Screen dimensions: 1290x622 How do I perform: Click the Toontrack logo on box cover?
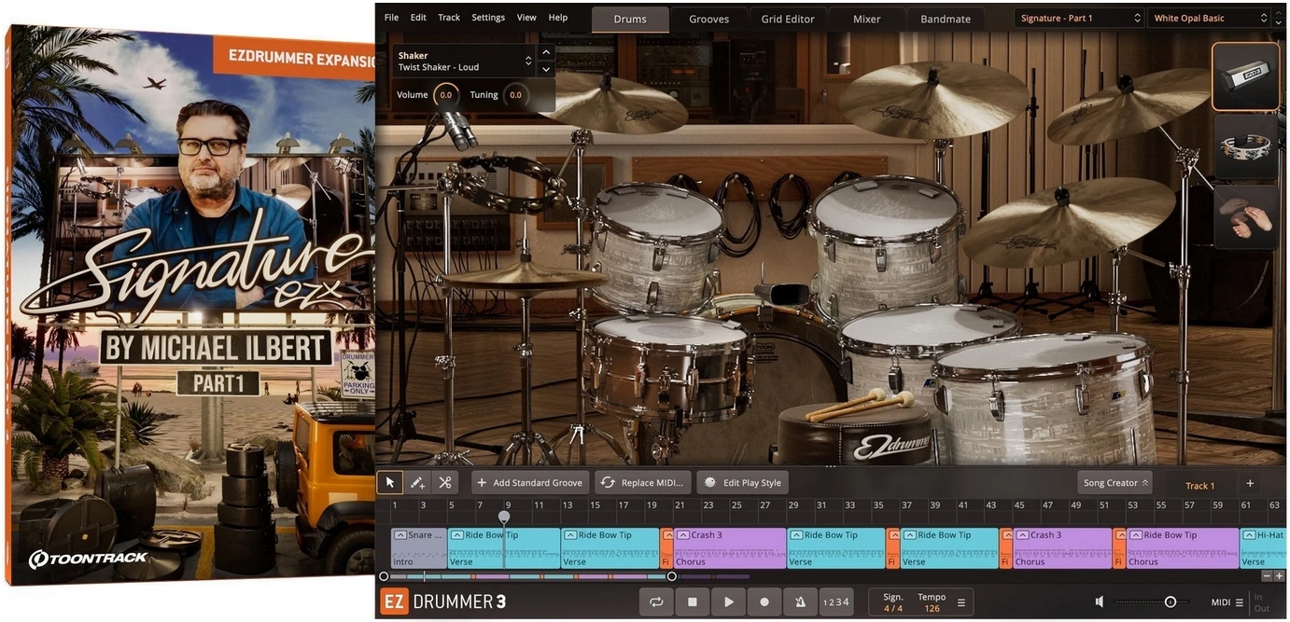coord(88,559)
